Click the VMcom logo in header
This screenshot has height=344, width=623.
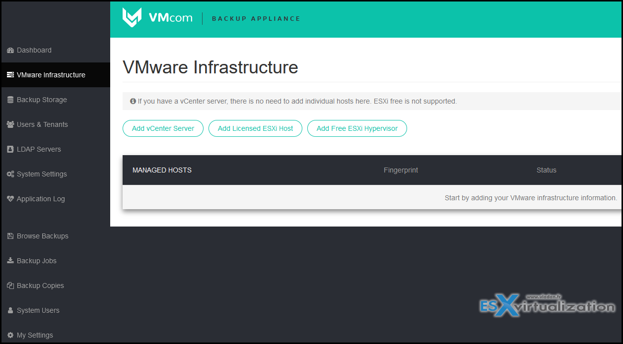pos(157,18)
